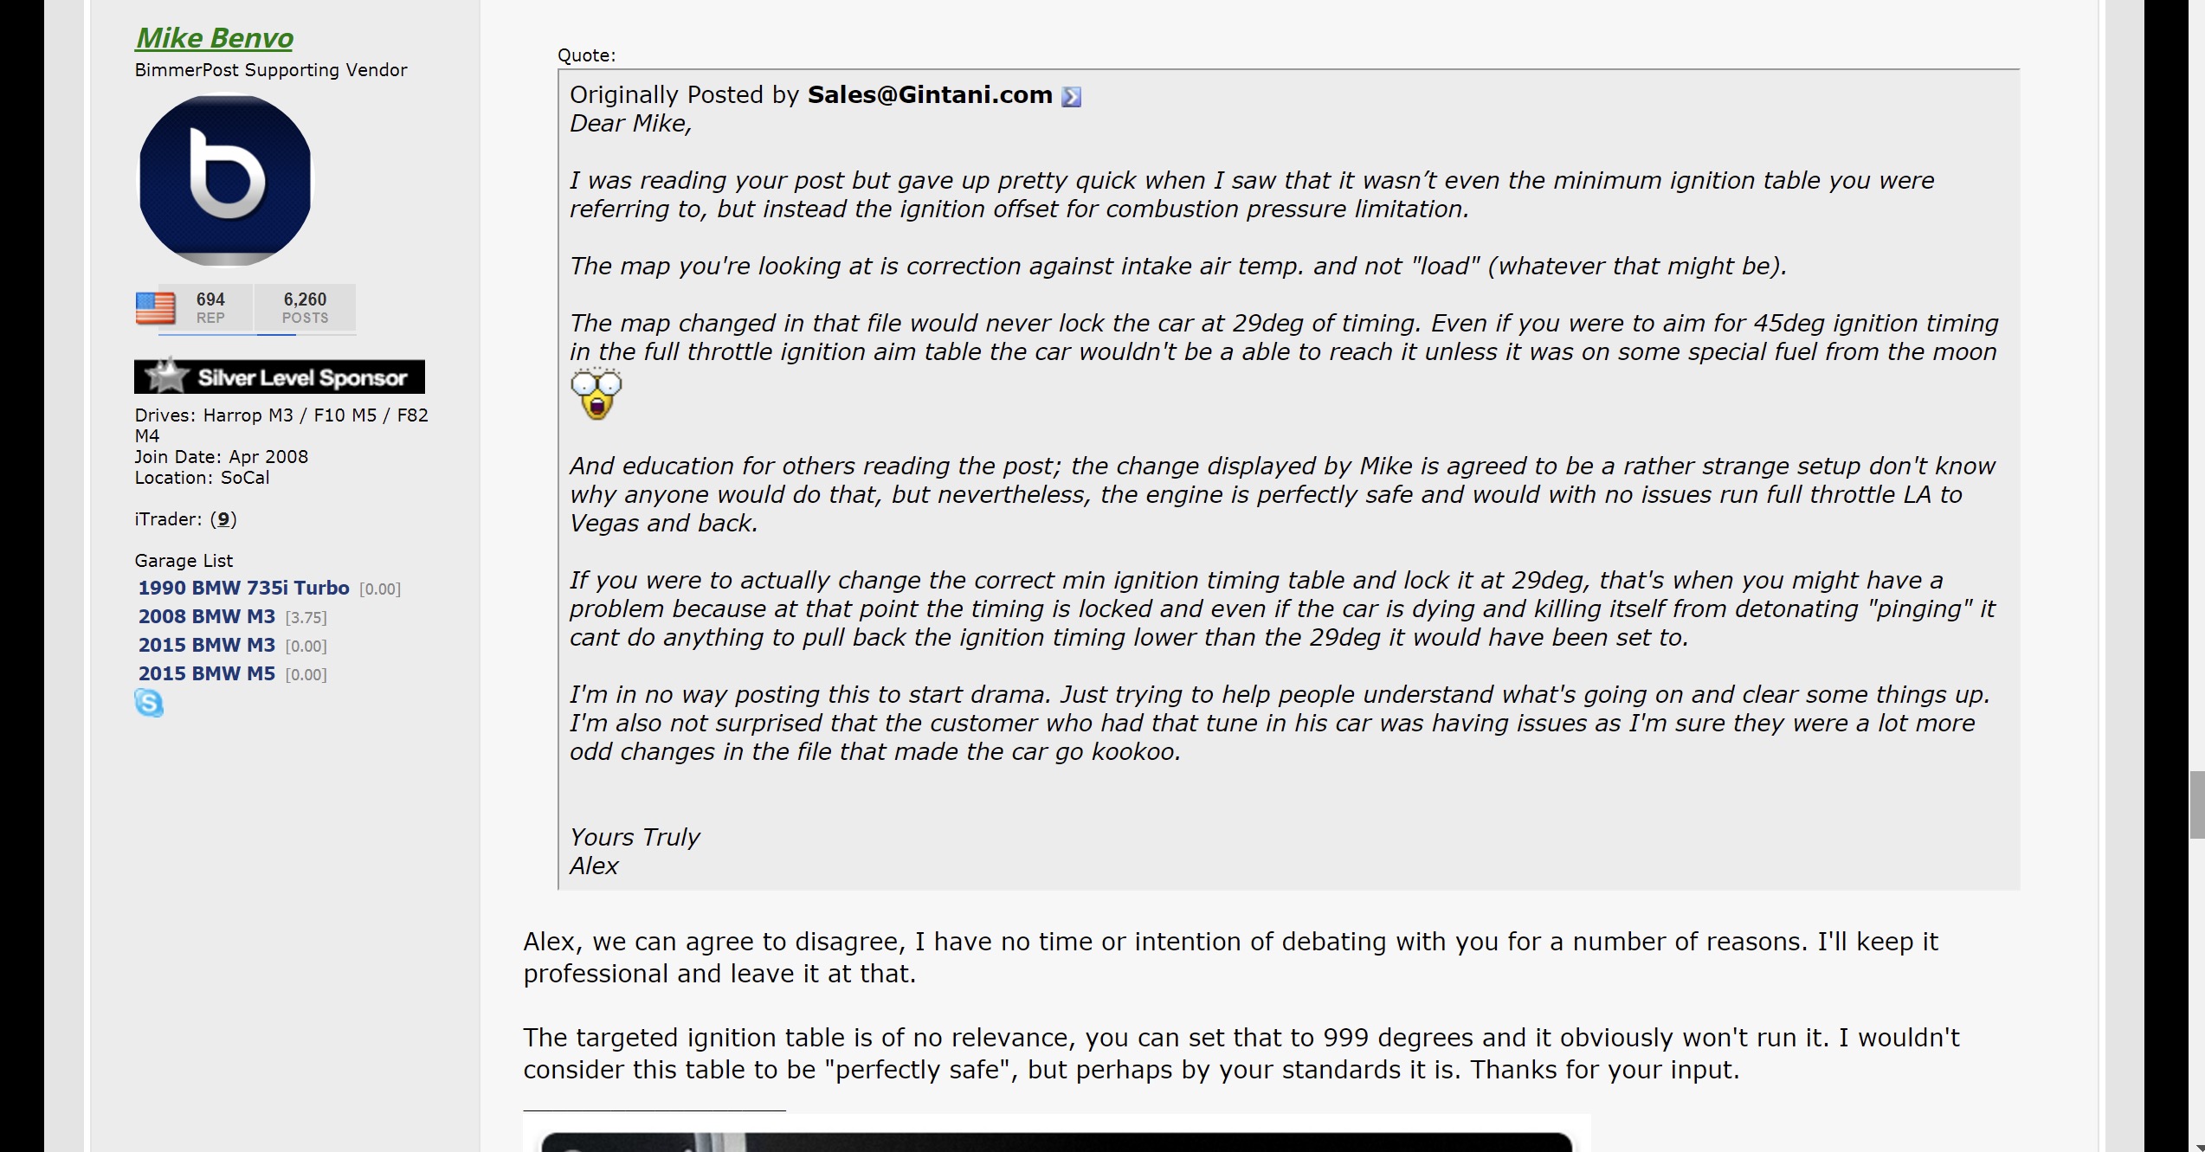
Task: Click the US flag icon
Action: coord(155,308)
